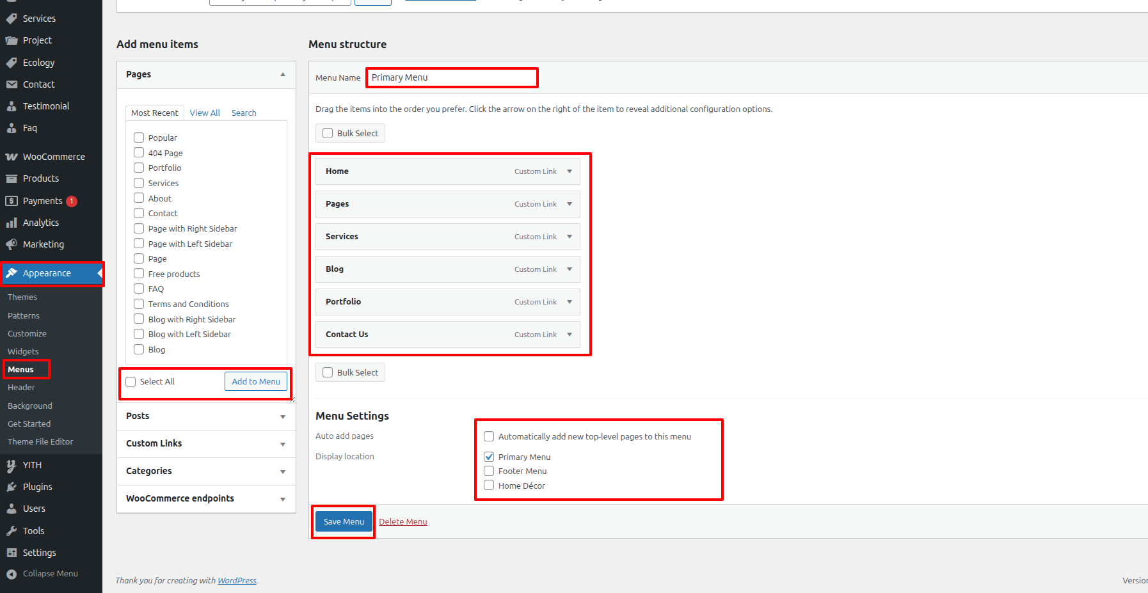Enable the Footer Menu display location
Viewport: 1148px width, 593px height.
click(x=489, y=471)
